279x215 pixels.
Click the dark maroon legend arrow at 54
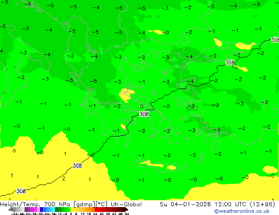(127, 209)
